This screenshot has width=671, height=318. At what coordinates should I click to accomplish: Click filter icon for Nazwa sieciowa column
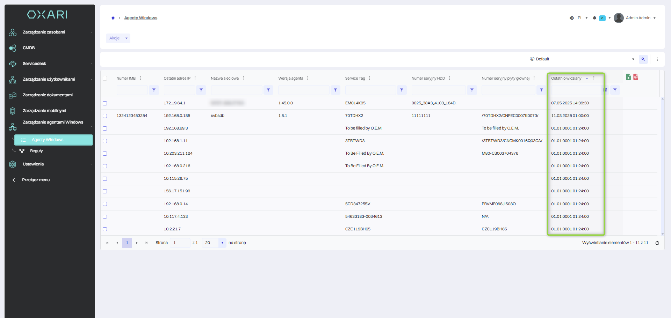268,90
